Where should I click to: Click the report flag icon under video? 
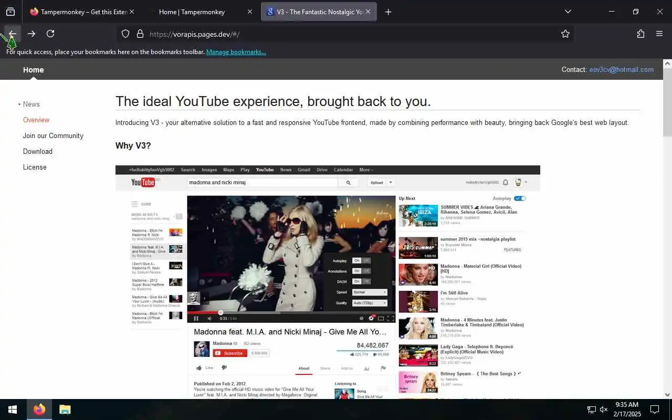383,369
